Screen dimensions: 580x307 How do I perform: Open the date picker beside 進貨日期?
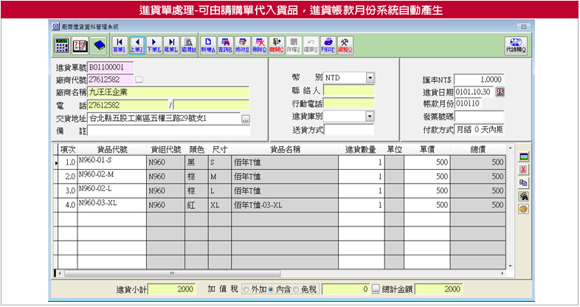(x=500, y=92)
